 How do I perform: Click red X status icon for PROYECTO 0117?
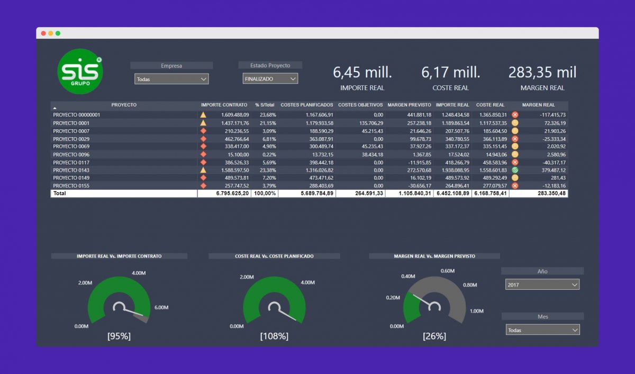pos(515,162)
